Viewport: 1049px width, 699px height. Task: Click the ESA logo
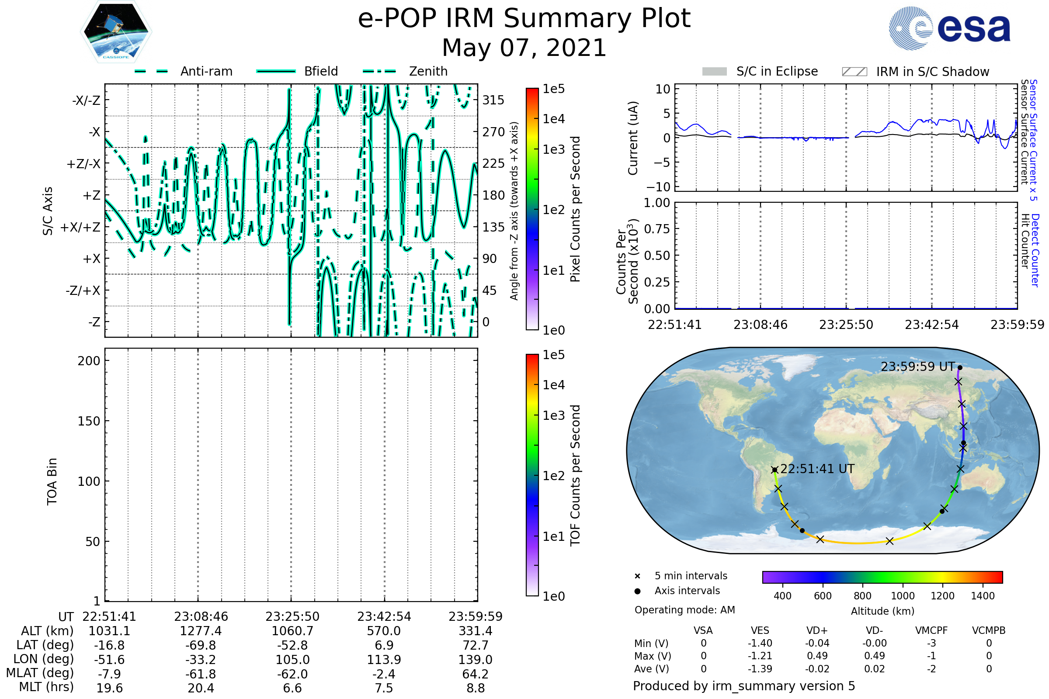click(x=950, y=28)
